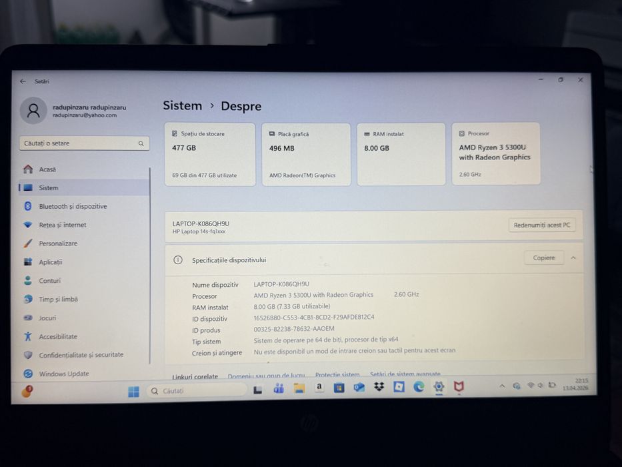Open the Spațiu de stocare card
The width and height of the screenshot is (622, 467).
[210, 154]
